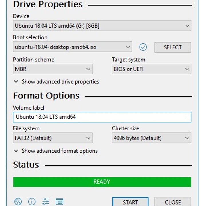Click the About information icon
Image resolution: width=206 pixels, height=206 pixels.
32,201
